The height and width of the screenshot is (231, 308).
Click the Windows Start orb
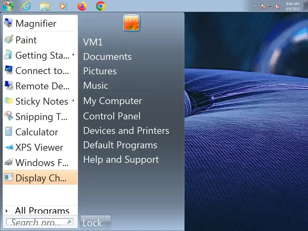8,5
